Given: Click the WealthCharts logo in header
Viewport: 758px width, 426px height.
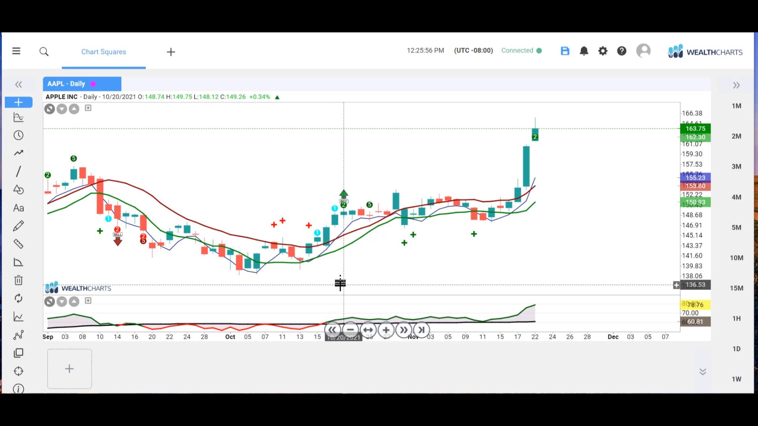Looking at the screenshot, I should click(705, 52).
